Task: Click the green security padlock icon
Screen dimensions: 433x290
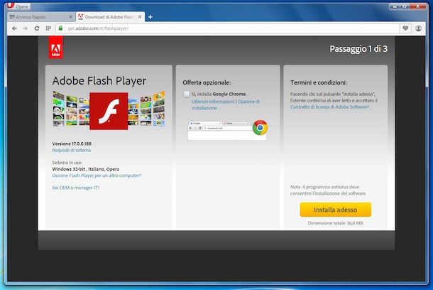Action: [60, 28]
